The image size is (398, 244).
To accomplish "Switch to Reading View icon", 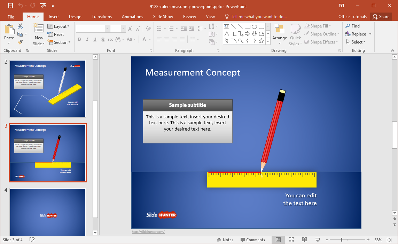I will pos(304,240).
